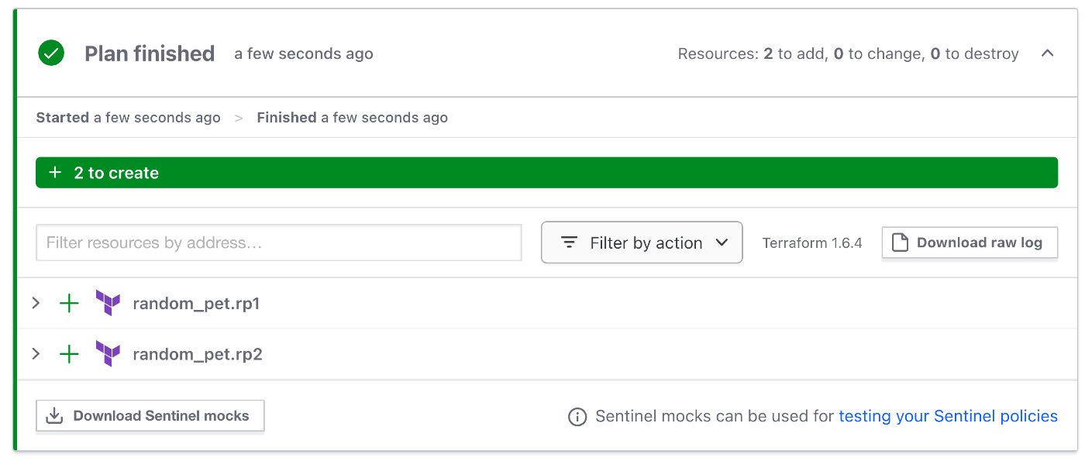Expand the random_pet.rp2 resource chevron
This screenshot has height=461, width=1085.
click(x=36, y=354)
